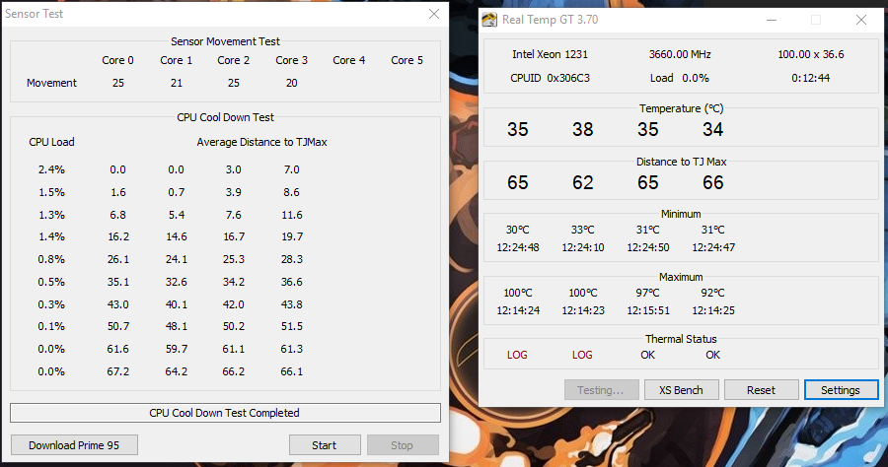Click the 0.3% CPU load value
Screen dimensions: 888x467
pos(51,304)
